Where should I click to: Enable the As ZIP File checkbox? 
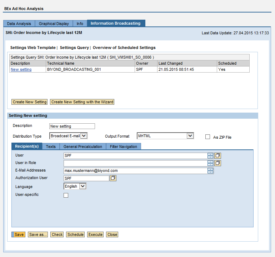point(207,137)
